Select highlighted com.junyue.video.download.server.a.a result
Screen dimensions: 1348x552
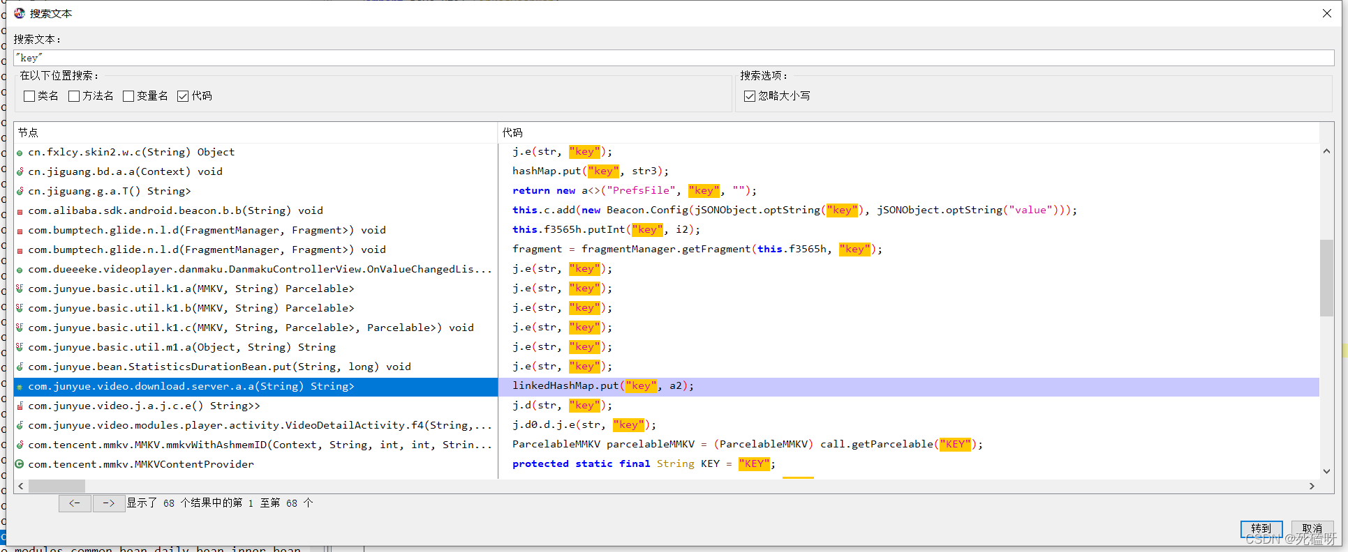pyautogui.click(x=255, y=387)
